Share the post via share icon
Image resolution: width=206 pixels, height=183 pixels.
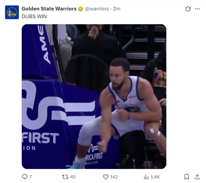point(197,177)
